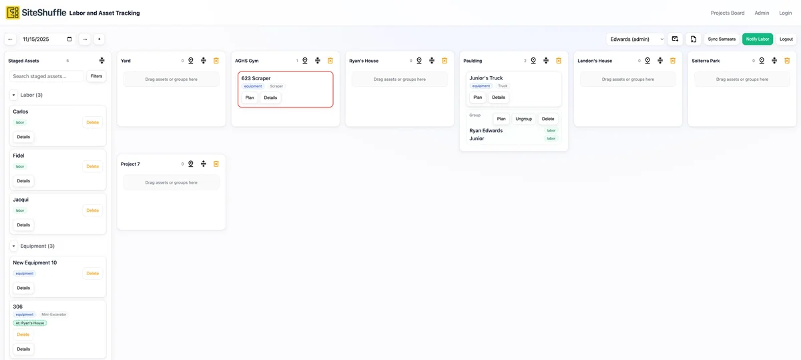Click the mail icon beside user dropdown
Image resolution: width=801 pixels, height=360 pixels.
coord(675,39)
